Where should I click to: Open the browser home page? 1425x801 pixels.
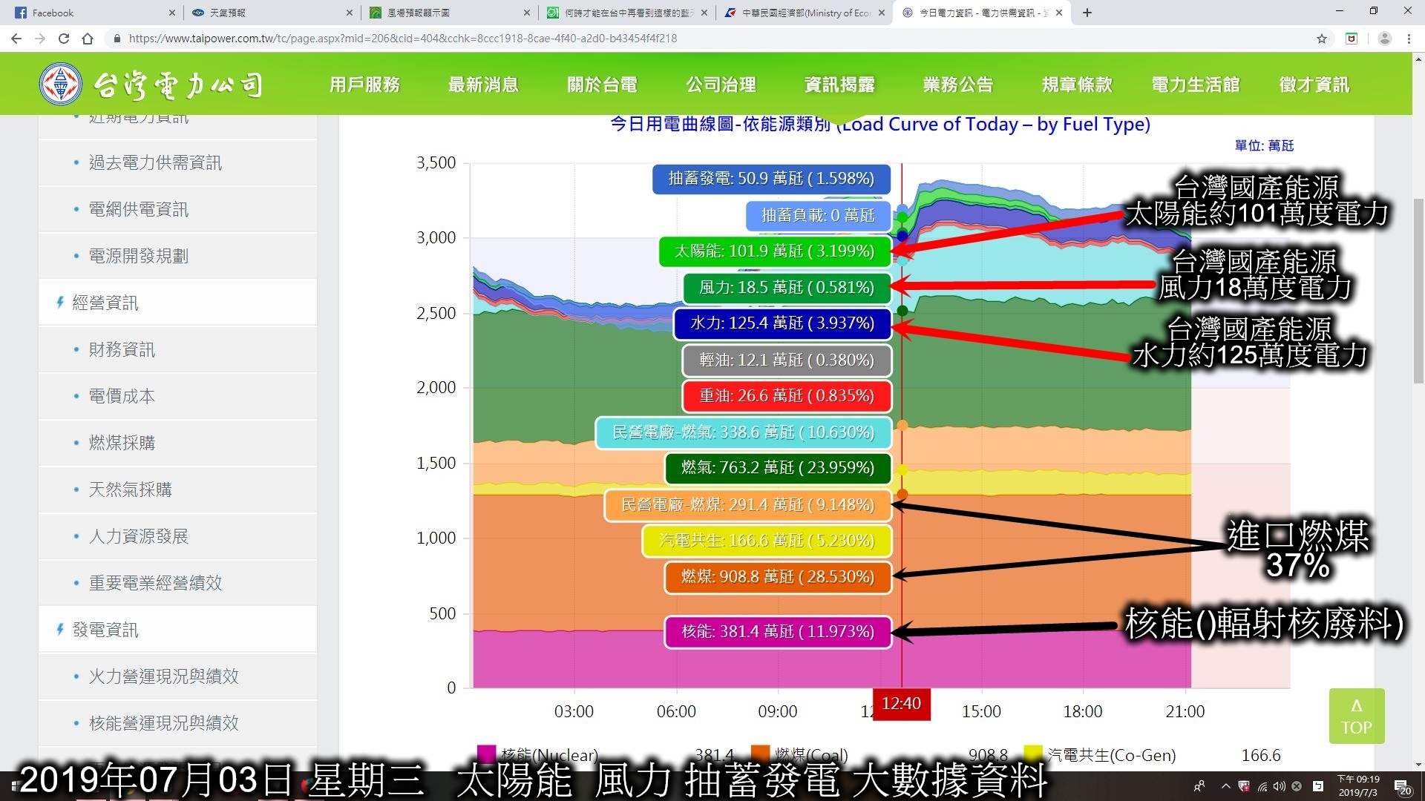click(x=88, y=39)
